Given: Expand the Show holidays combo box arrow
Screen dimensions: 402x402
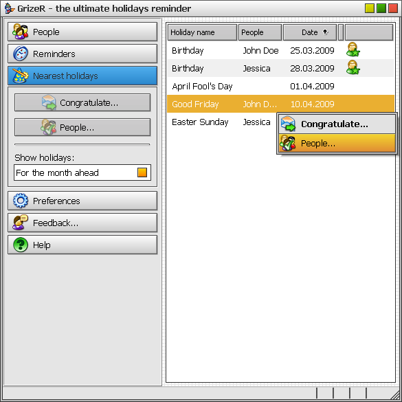Looking at the screenshot, I should 142,172.
